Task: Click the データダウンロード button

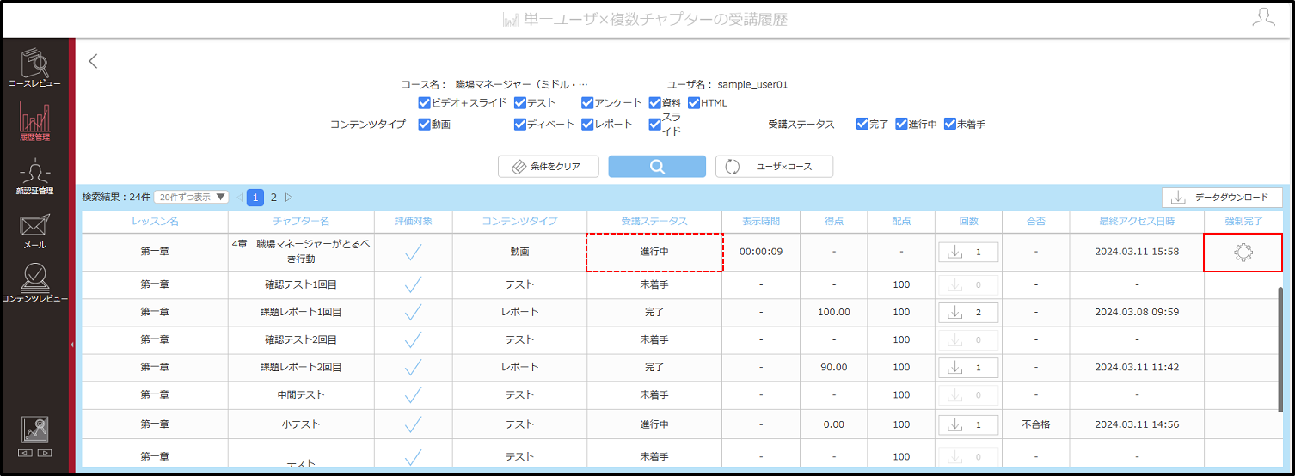Action: [1222, 198]
